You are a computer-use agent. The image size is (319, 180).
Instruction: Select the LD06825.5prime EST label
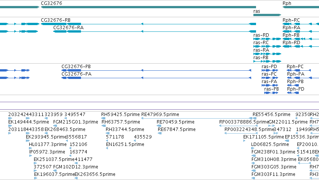pos(270,145)
